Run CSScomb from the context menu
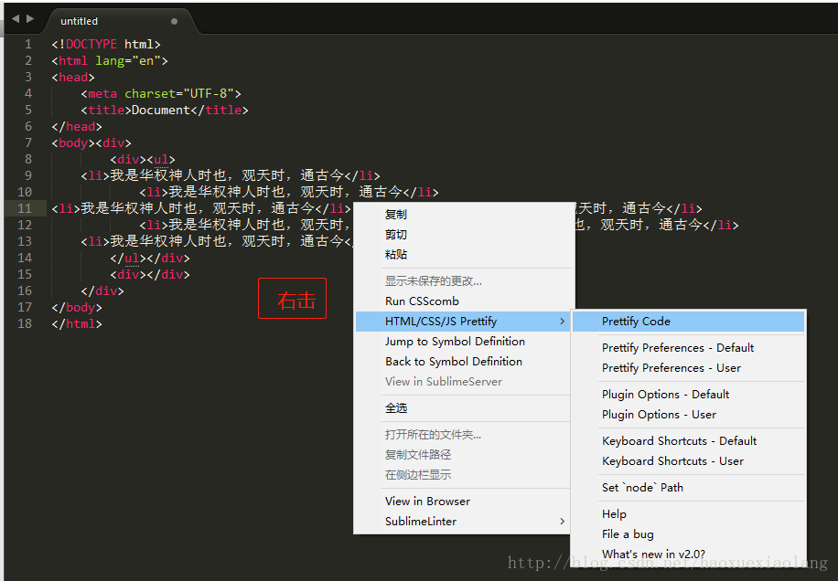The image size is (838, 581). [464, 301]
